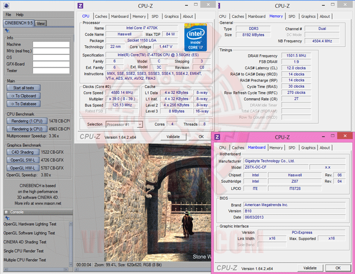Select Graphics tab in the Mainboard window
Image resolution: width=355 pixels, height=274 pixels.
(308, 147)
